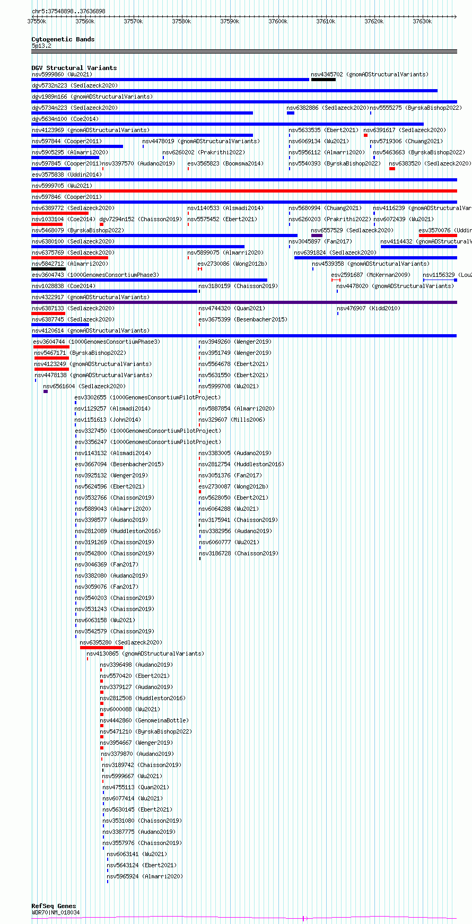
Task: Click nsv4478019 gnomADStructuralVariants label
Action: [x=201, y=142]
